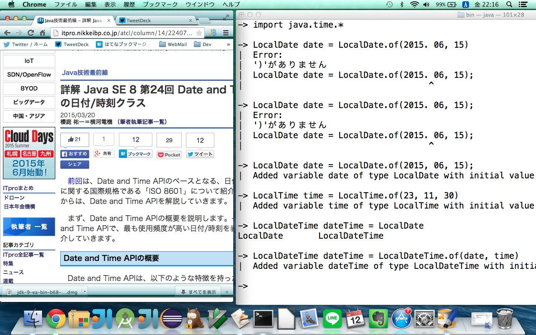
Task: Click the はてな ブックマーク share button
Action: pyautogui.click(x=136, y=154)
